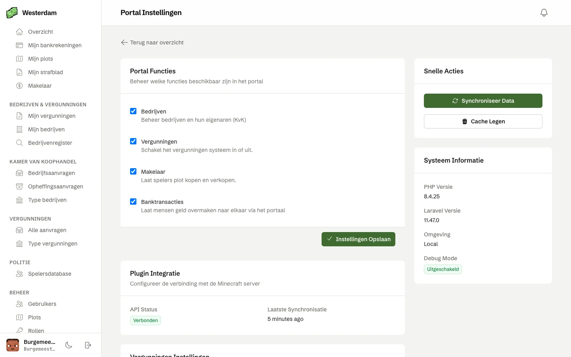Click the Mijn strafblad document icon
The height and width of the screenshot is (357, 571).
click(19, 72)
